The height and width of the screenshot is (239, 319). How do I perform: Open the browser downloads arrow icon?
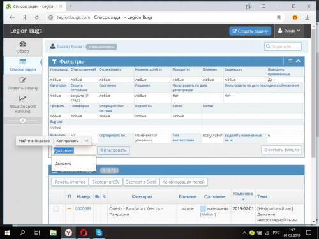[307, 18]
